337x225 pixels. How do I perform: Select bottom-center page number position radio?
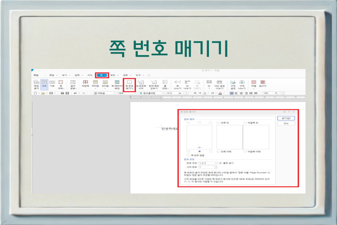(x=200, y=151)
